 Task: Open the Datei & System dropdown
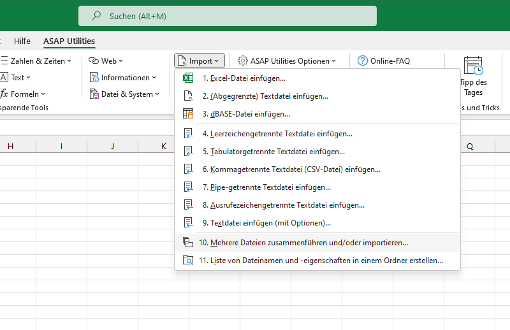coord(157,94)
